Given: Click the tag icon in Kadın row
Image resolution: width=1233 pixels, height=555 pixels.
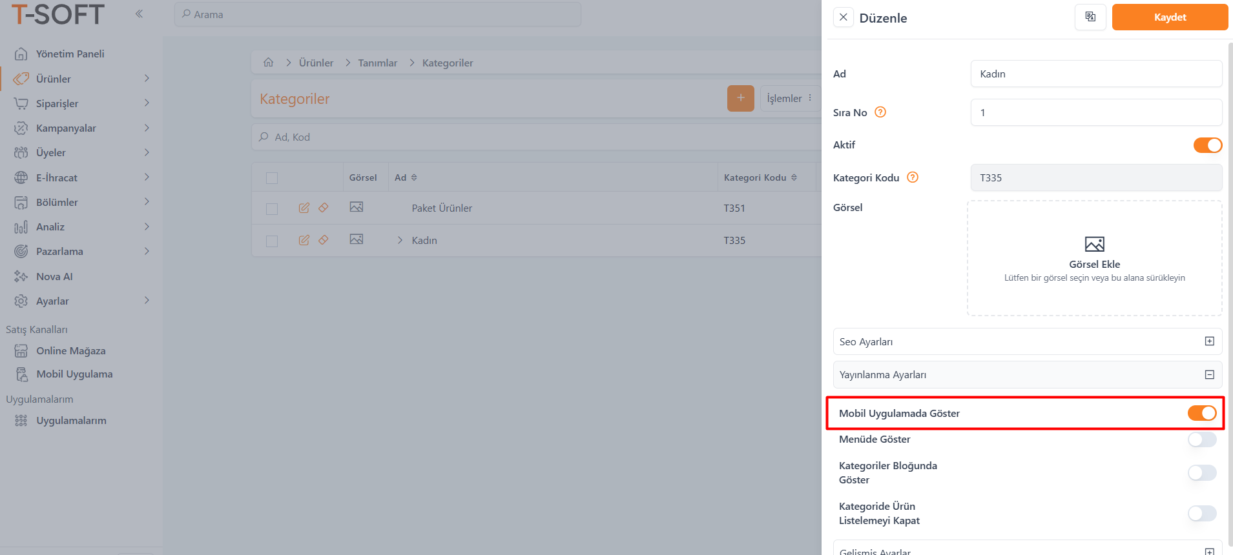Looking at the screenshot, I should click(324, 240).
